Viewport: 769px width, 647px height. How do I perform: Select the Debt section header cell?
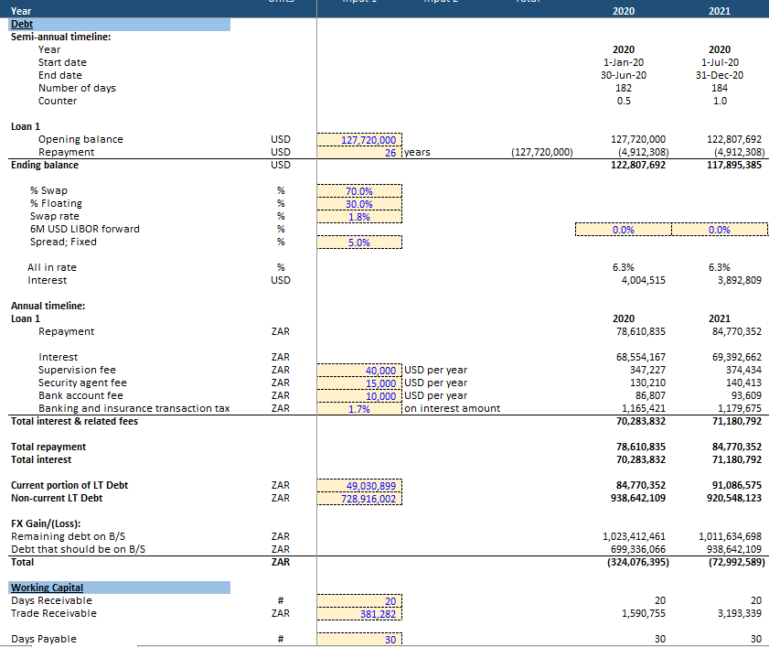click(x=119, y=25)
